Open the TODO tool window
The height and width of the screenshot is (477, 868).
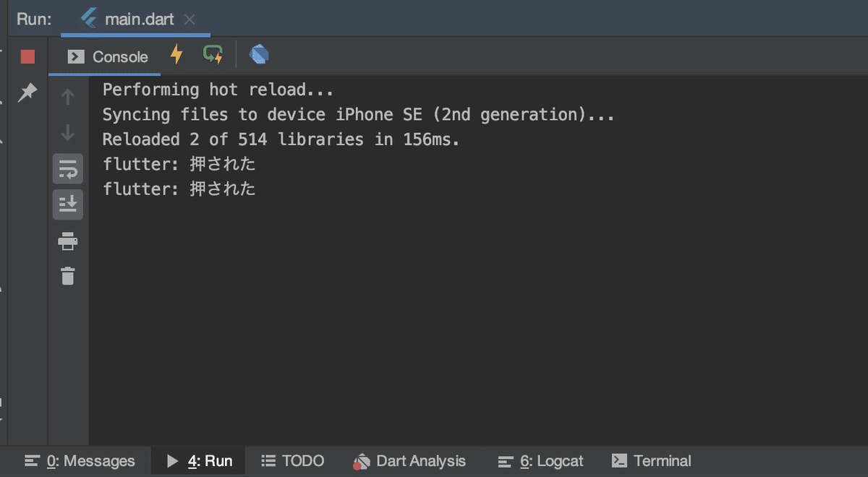pos(293,461)
